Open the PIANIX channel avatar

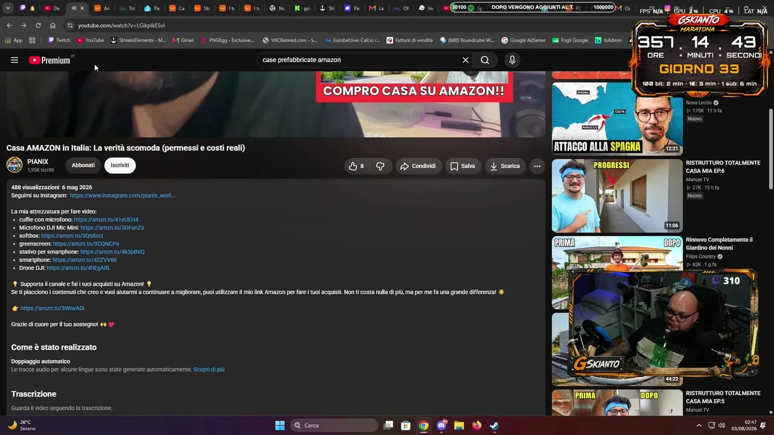(15, 165)
